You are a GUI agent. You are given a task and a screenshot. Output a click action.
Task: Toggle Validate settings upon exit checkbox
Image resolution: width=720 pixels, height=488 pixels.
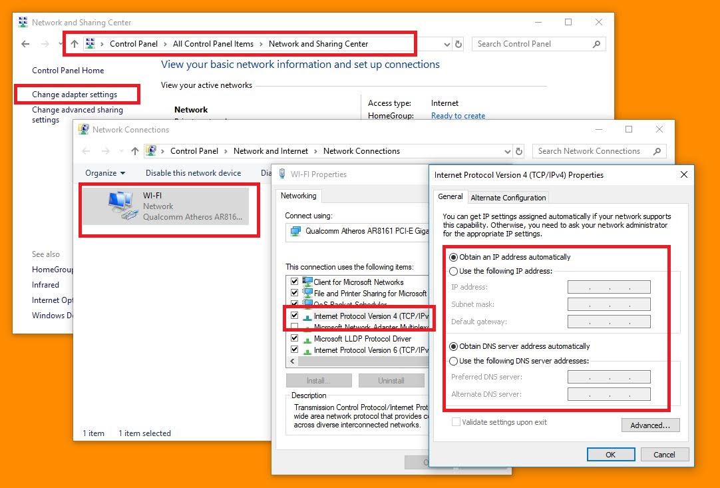coord(456,422)
